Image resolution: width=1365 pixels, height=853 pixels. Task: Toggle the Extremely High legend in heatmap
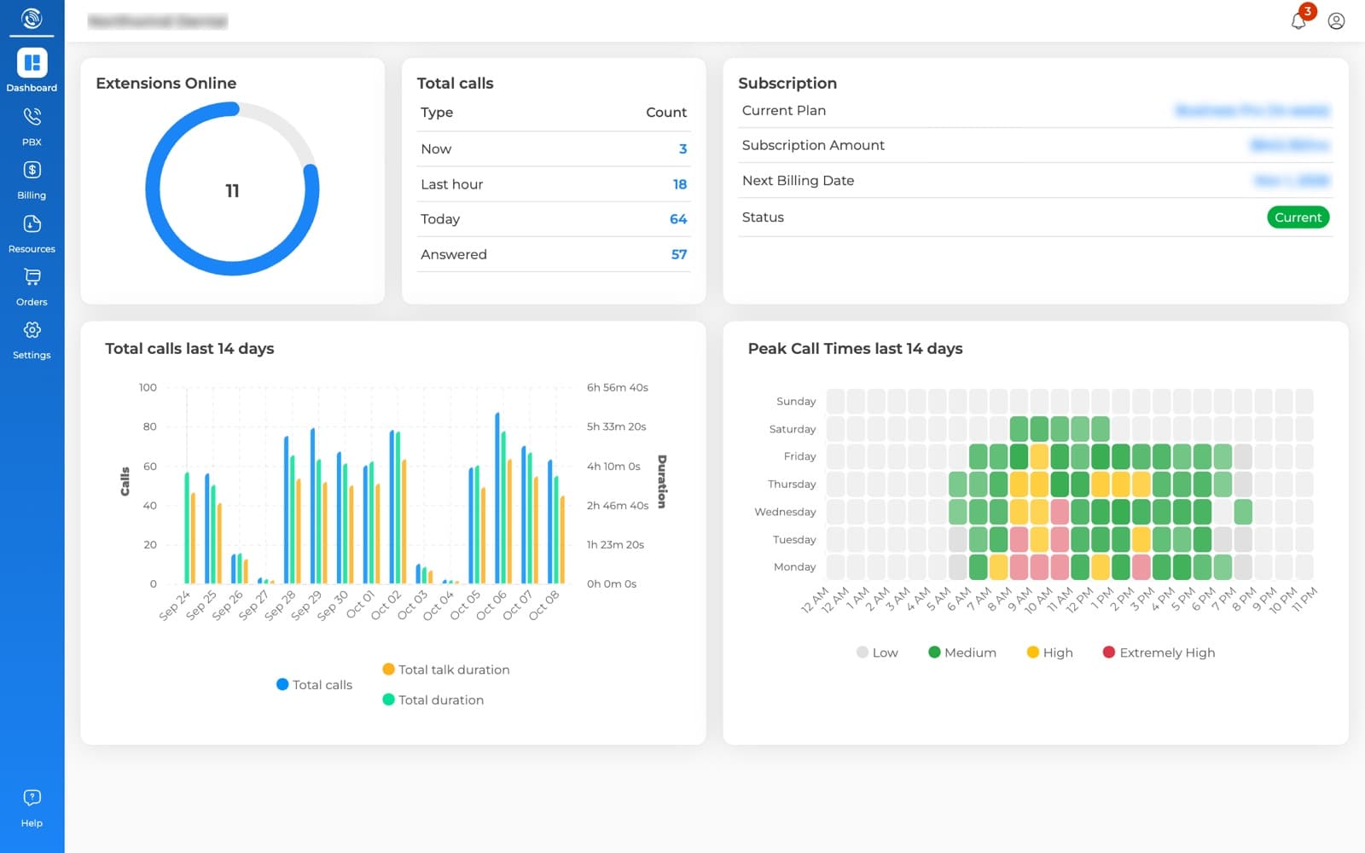point(1159,653)
